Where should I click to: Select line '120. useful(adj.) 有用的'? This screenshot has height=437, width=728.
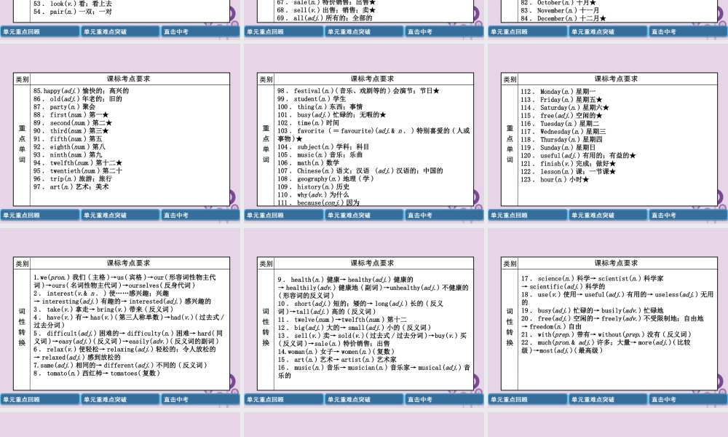click(x=579, y=156)
